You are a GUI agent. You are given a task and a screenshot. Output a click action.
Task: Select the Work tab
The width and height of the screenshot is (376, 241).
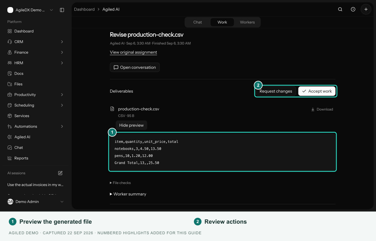pos(222,22)
